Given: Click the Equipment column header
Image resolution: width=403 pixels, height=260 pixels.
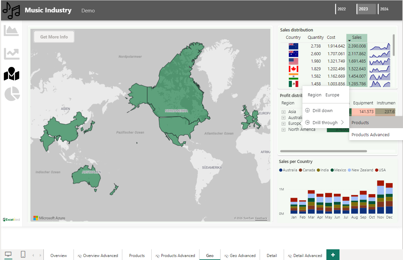Looking at the screenshot, I should 363,103.
